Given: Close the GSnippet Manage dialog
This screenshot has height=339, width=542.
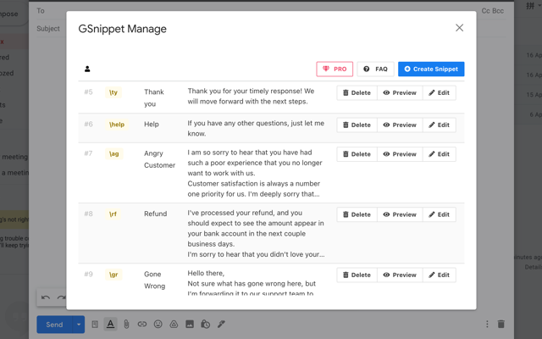Looking at the screenshot, I should point(459,28).
